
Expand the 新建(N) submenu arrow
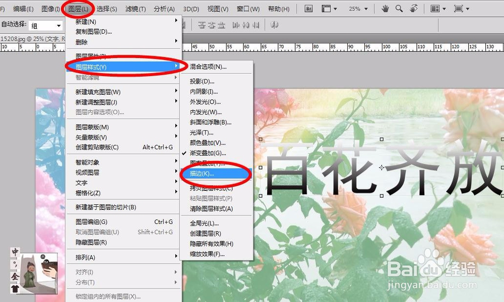(176, 21)
